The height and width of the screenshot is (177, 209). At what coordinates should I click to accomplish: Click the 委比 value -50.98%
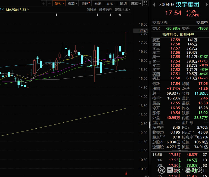coord(173,28)
